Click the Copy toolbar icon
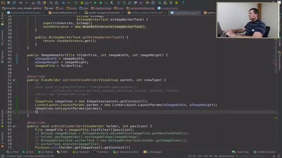 39,3
